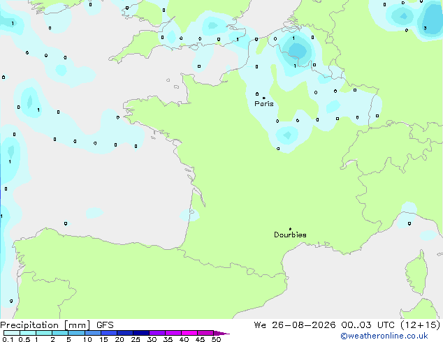Click the forecast date "We 26-08-2026"

coord(295,325)
